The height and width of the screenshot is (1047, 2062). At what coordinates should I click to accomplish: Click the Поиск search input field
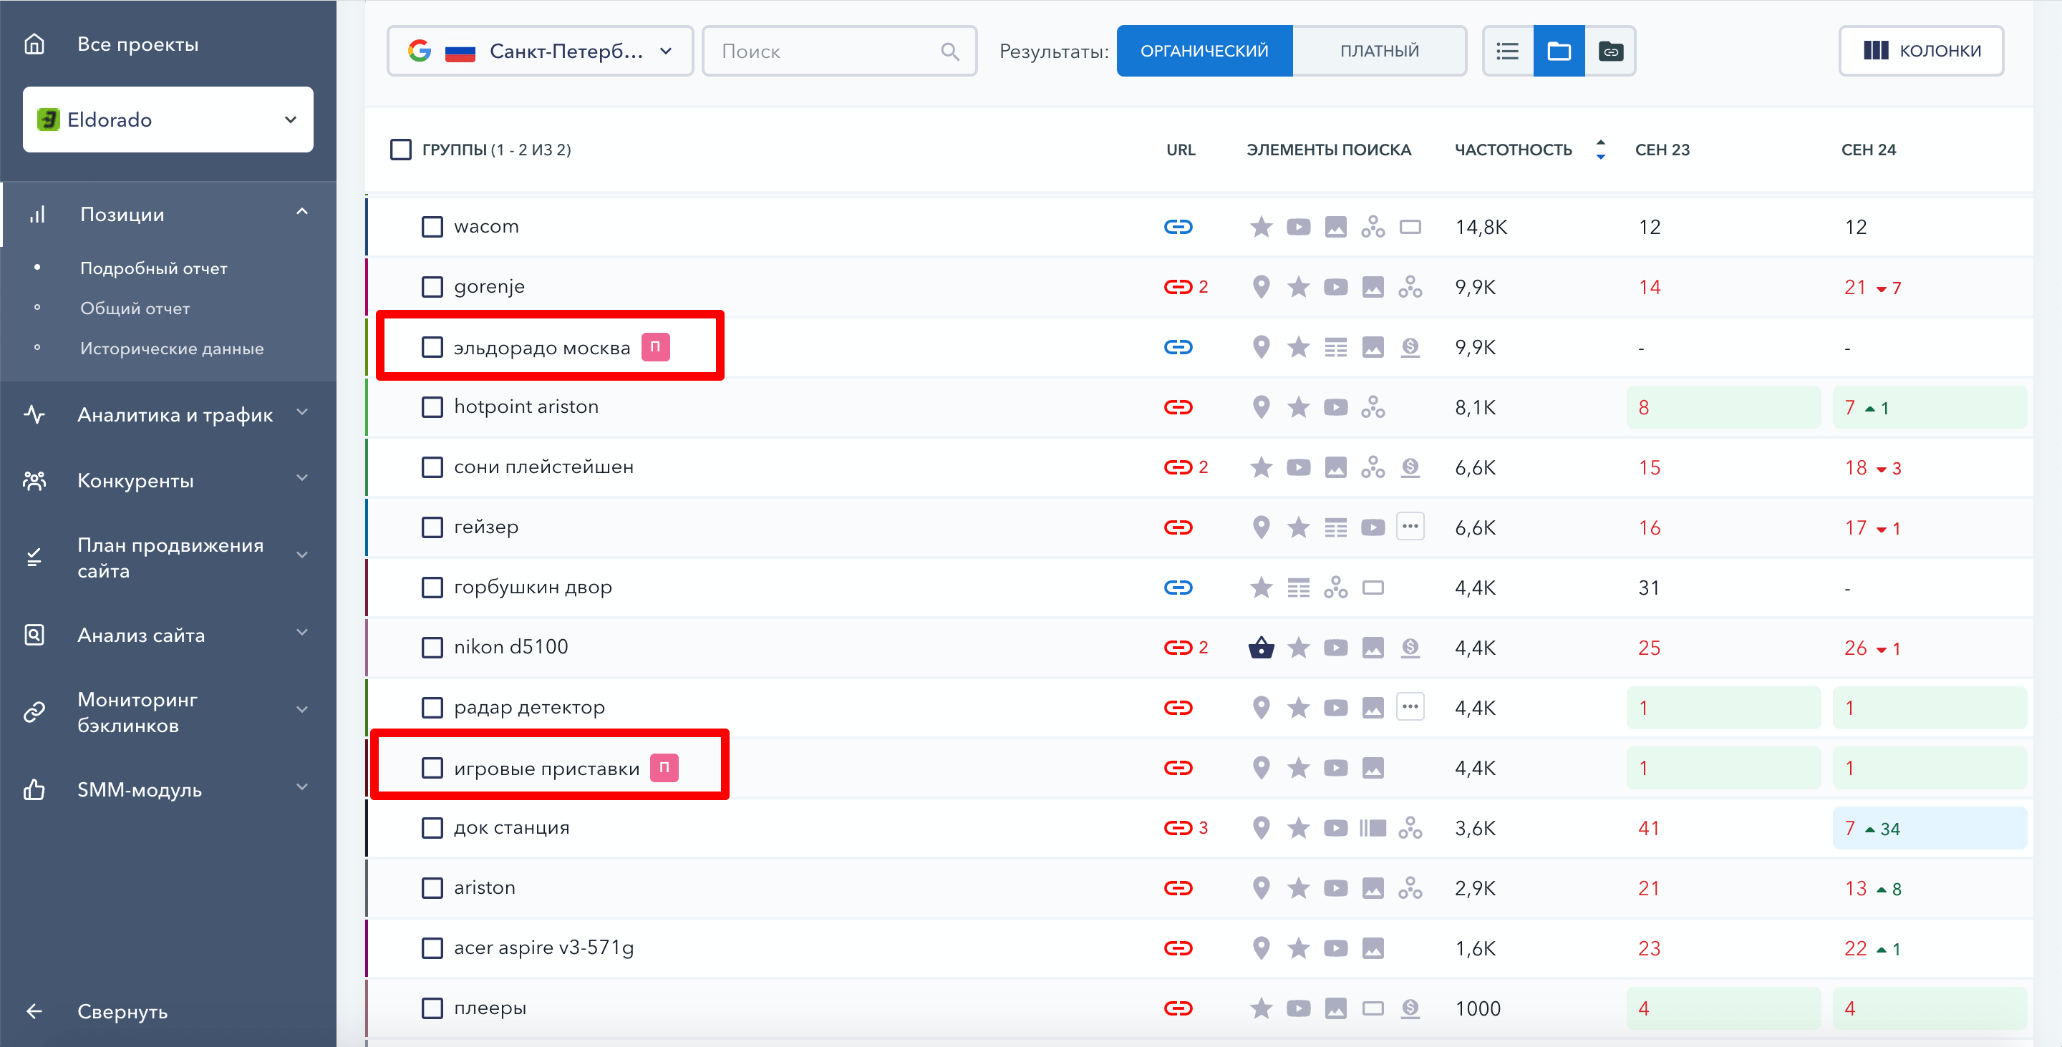(839, 52)
